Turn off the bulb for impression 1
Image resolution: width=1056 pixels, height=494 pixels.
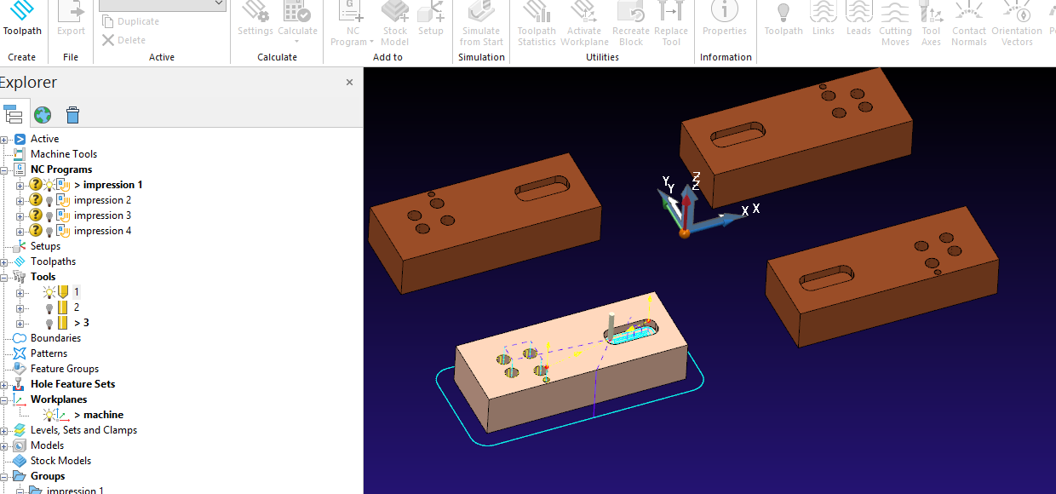(x=49, y=185)
